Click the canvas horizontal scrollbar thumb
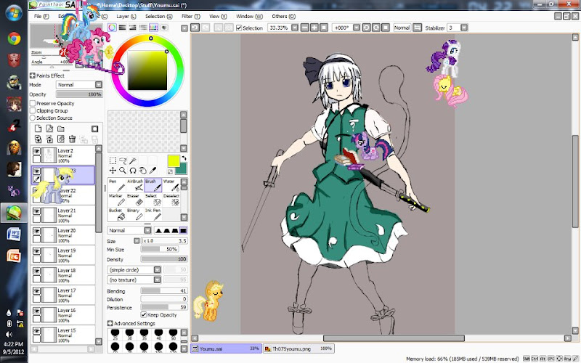The width and height of the screenshot is (581, 363). (x=394, y=338)
